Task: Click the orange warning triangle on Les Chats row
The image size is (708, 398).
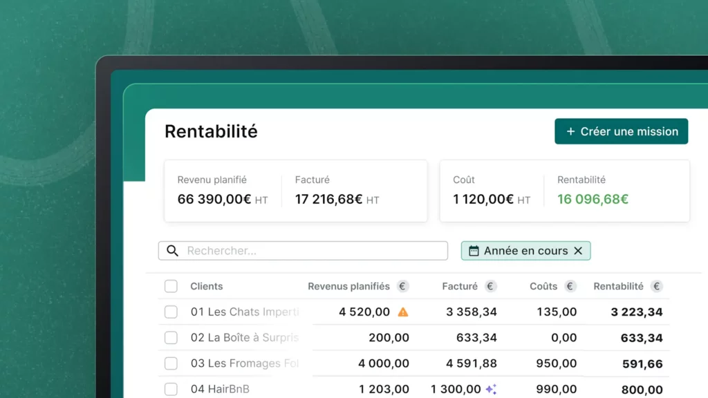Action: (x=402, y=312)
